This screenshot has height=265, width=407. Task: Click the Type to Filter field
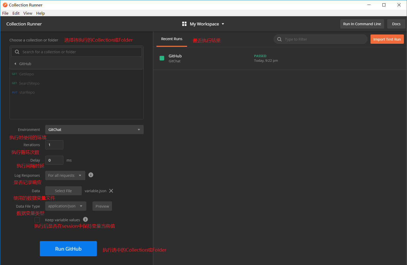pyautogui.click(x=320, y=39)
